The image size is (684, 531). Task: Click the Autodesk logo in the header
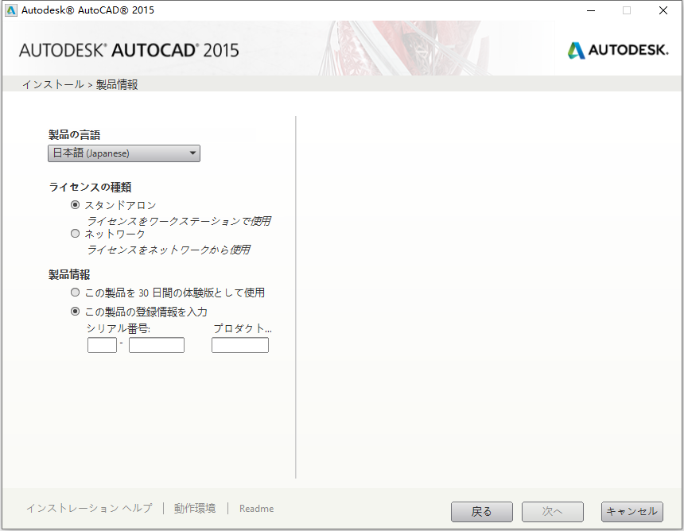click(x=618, y=50)
